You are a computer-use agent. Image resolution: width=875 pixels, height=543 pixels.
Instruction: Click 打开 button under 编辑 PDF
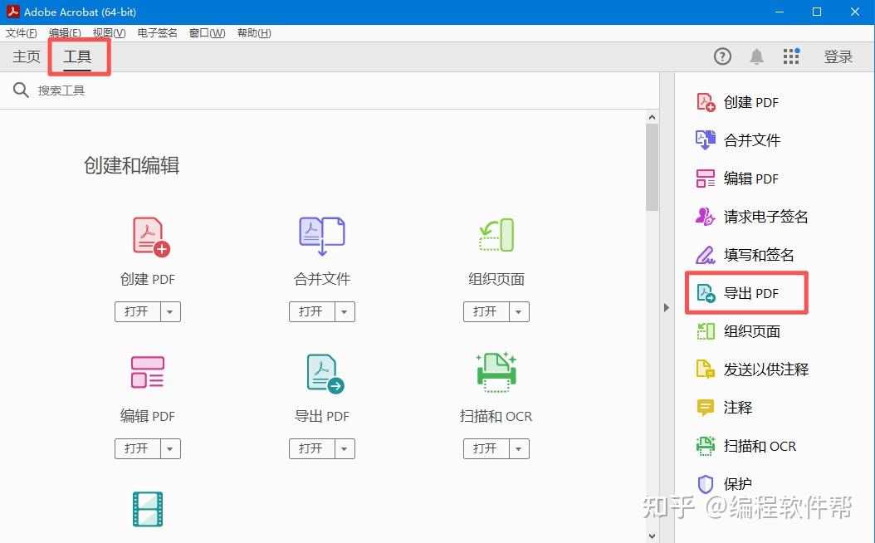pos(137,448)
